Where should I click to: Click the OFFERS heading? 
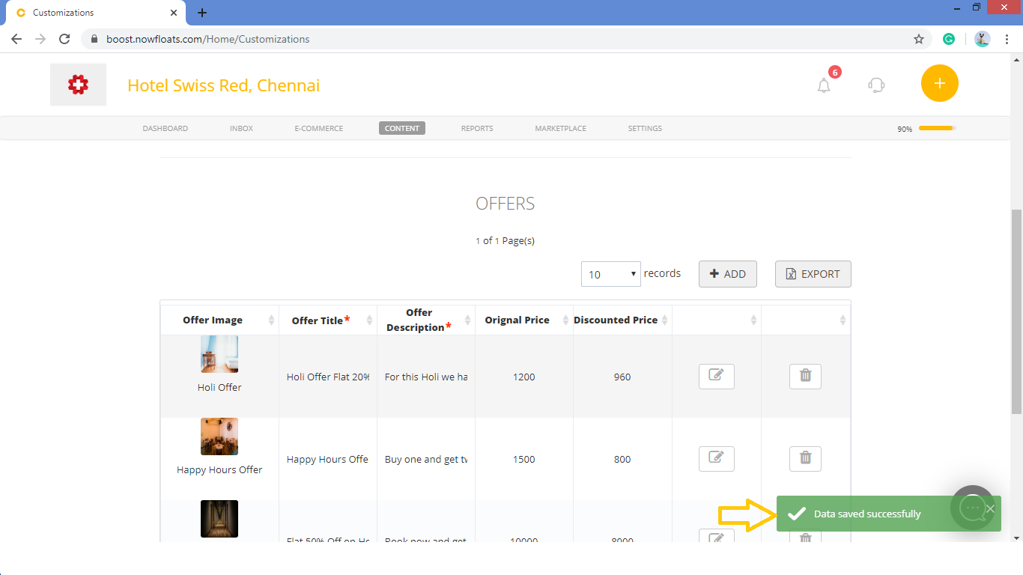point(506,204)
